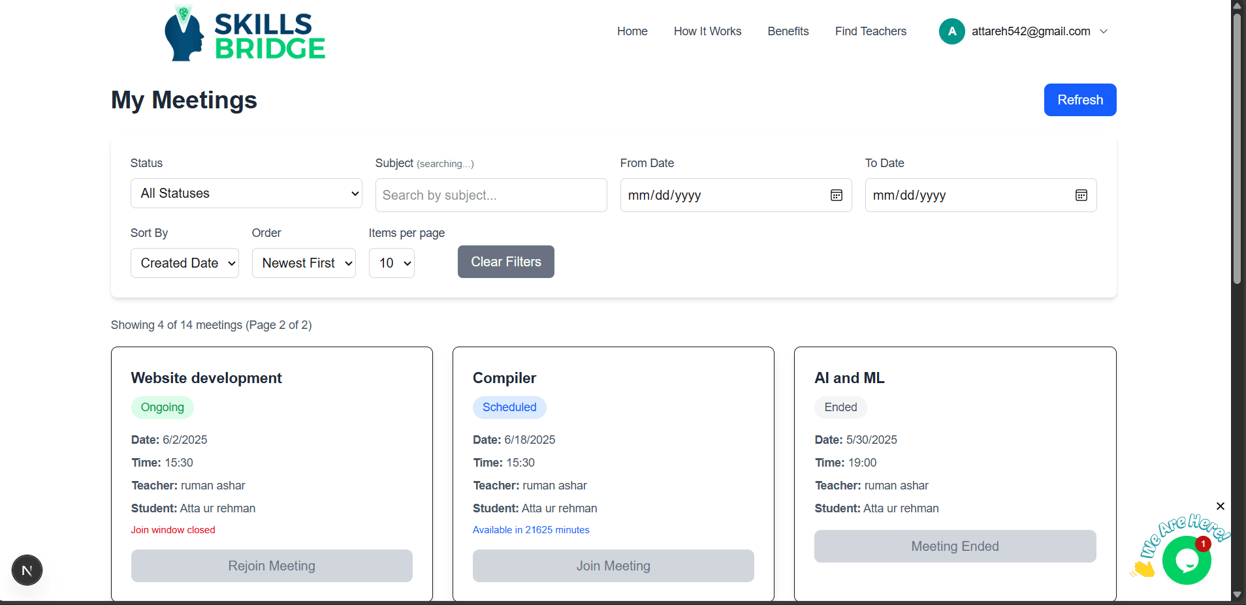The width and height of the screenshot is (1246, 605).
Task: Click the My Meetings heading
Action: click(x=184, y=100)
